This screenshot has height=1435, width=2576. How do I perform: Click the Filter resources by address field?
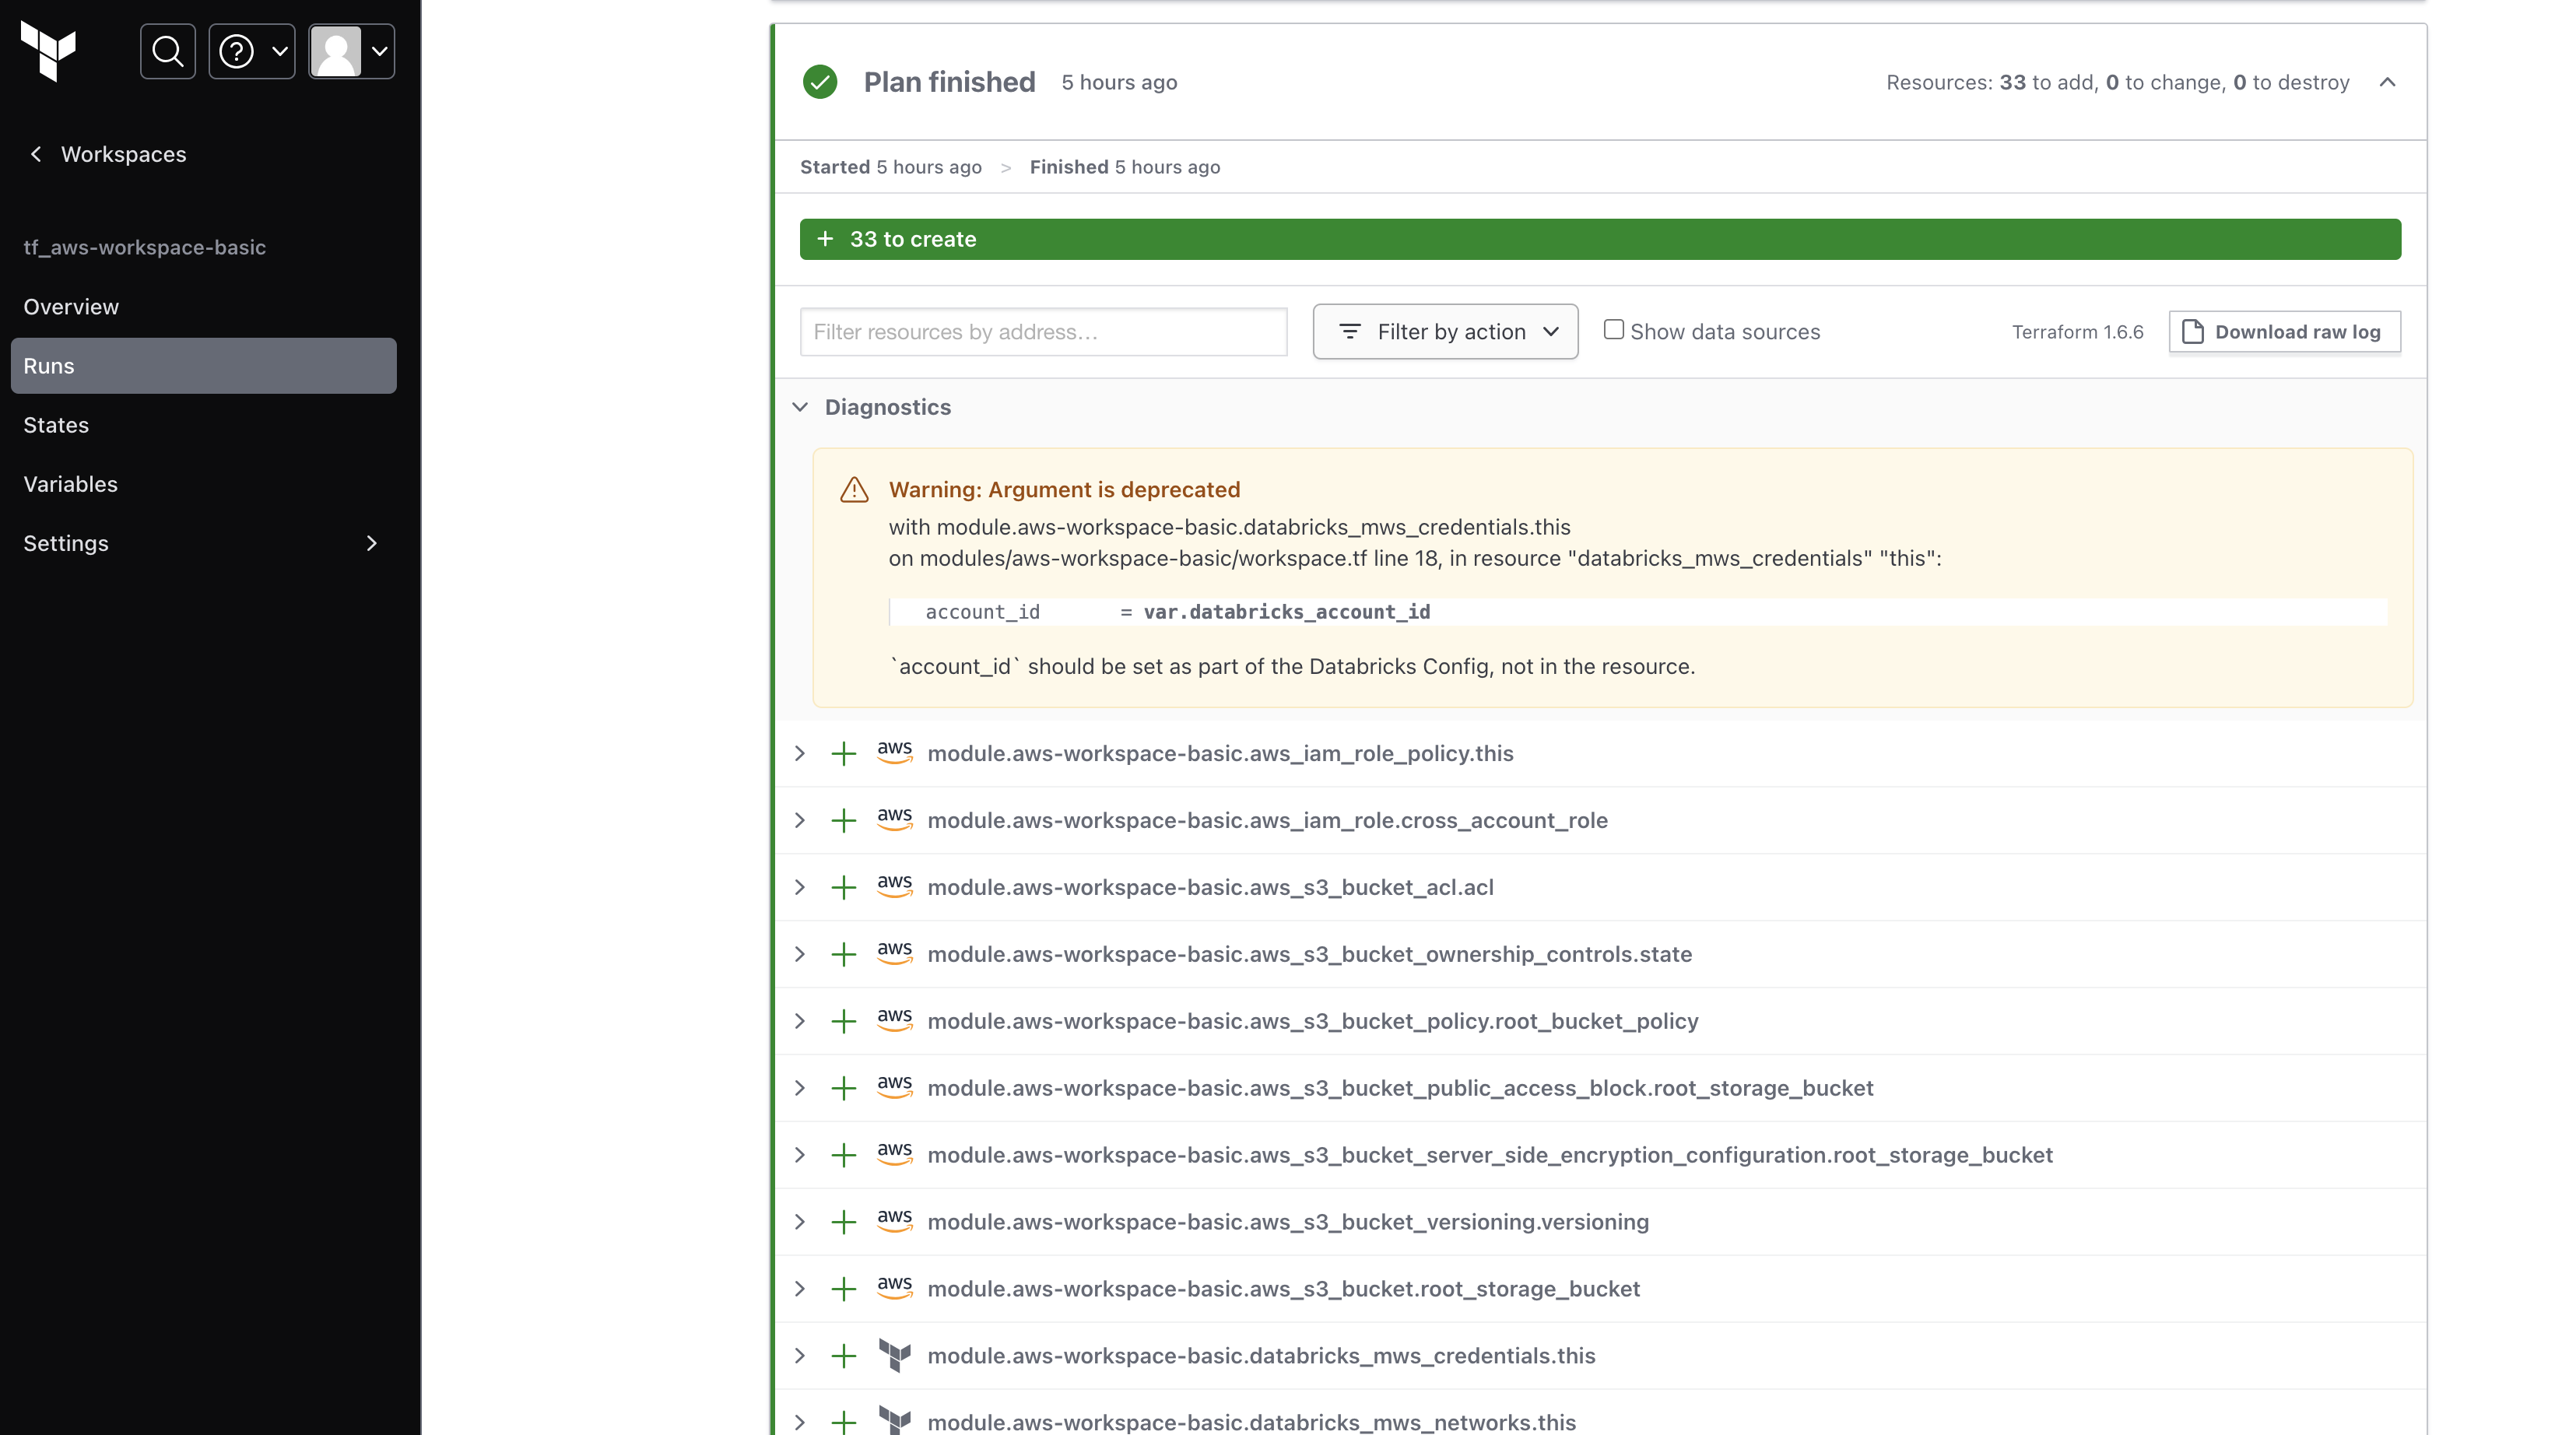[1043, 332]
